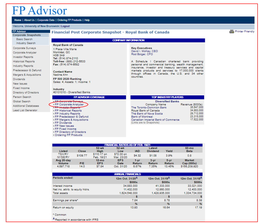Open Corporate Surveys in the sidebar
The height and width of the screenshot is (223, 262).
(x=24, y=48)
